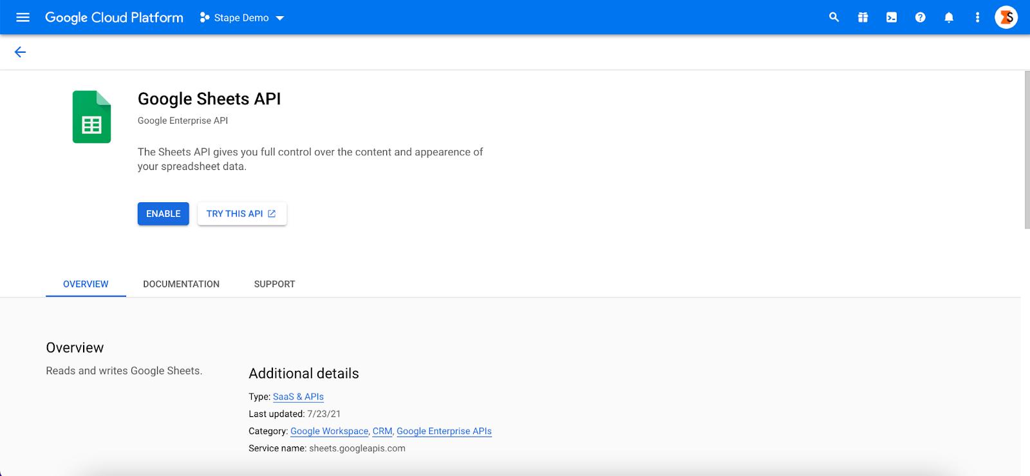Open the SaaS & APIs type link
1030x476 pixels.
298,397
